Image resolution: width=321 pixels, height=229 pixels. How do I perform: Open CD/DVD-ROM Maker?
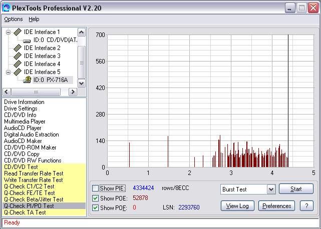[x=30, y=147]
